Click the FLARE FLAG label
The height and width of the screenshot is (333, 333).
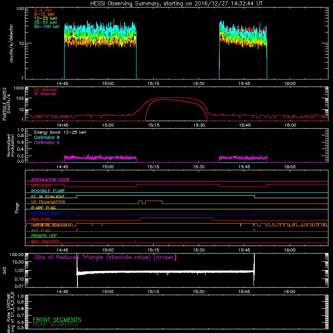pyautogui.click(x=43, y=208)
